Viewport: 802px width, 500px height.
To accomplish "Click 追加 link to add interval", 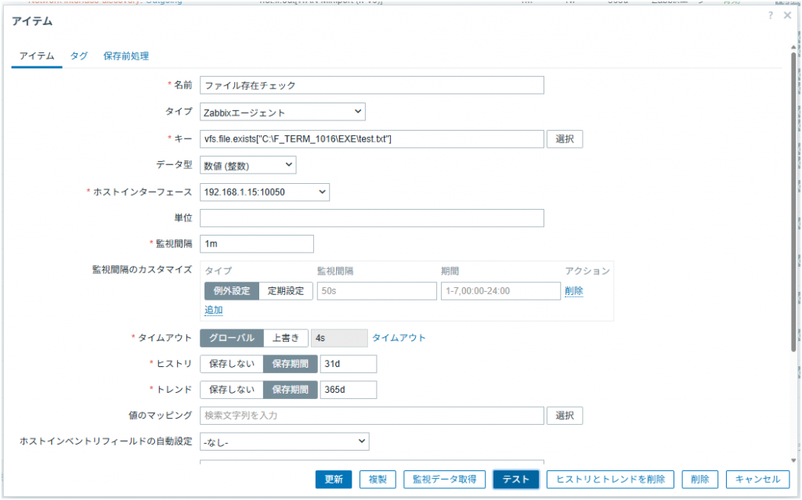I will click(x=213, y=310).
